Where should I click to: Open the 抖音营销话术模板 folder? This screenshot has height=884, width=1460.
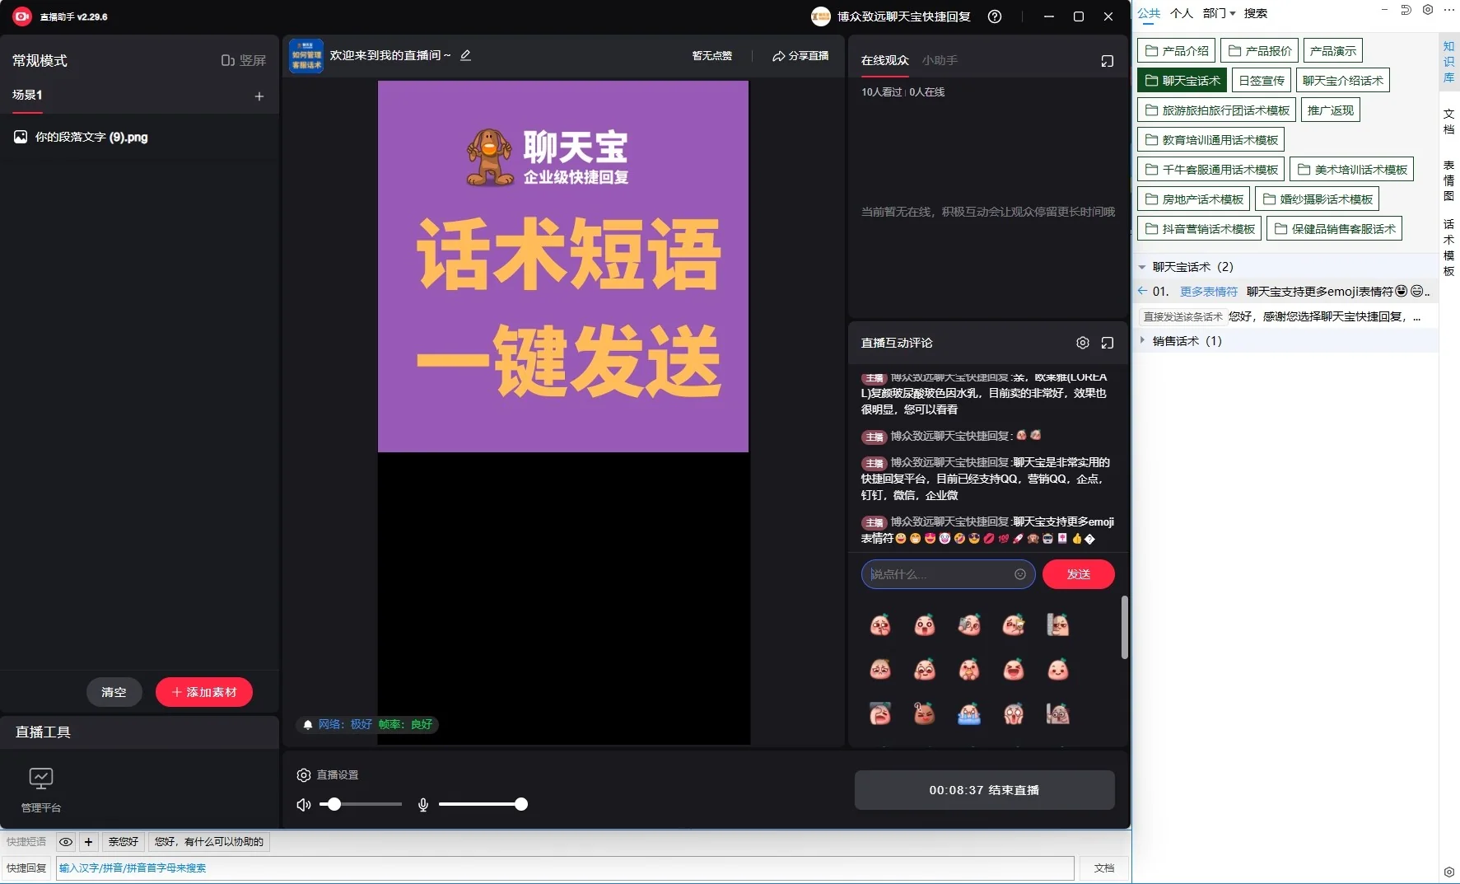[1200, 229]
